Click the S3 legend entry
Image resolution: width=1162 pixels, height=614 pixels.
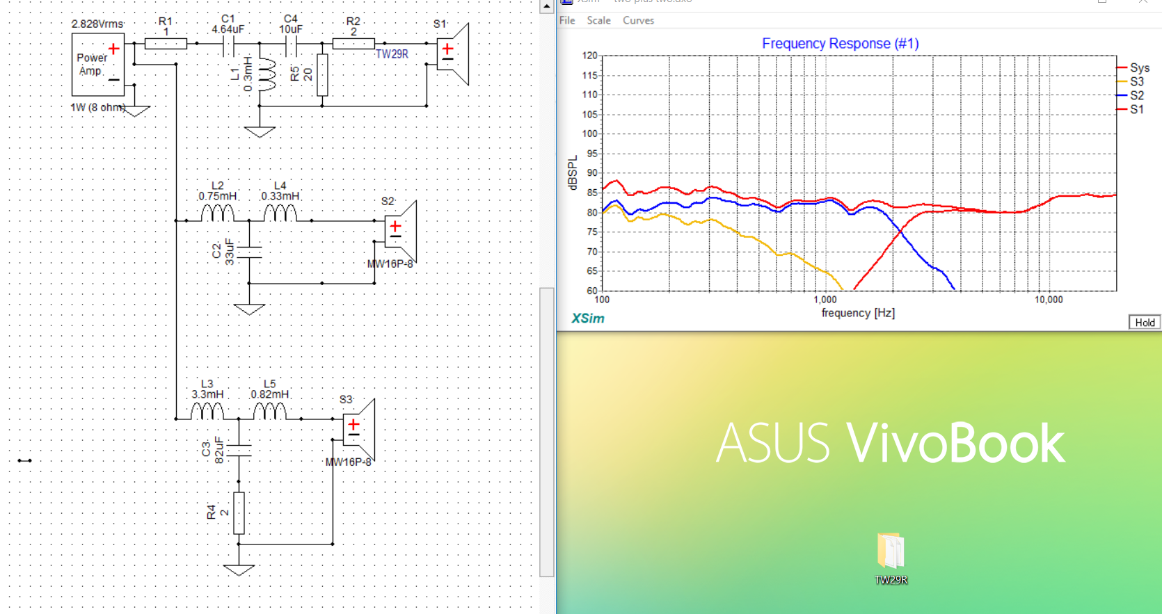click(x=1131, y=81)
